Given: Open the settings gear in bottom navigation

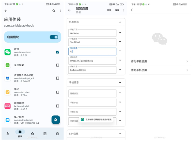Looking at the screenshot, I should click(x=57, y=133).
